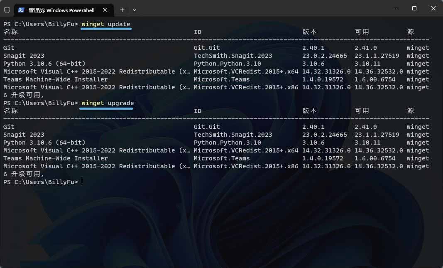Viewport: 443px width, 268px height.
Task: Click "Python 3.10.6 (64-bit)" in winget update output
Action: (x=44, y=64)
